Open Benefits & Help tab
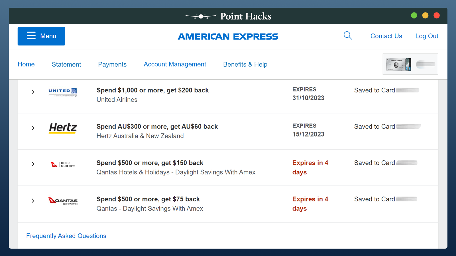 coord(245,64)
